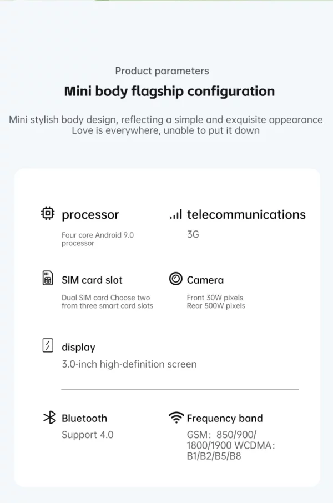This screenshot has height=503, width=333.
Task: Click the 'Bluetooth' heading text
Action: click(84, 418)
